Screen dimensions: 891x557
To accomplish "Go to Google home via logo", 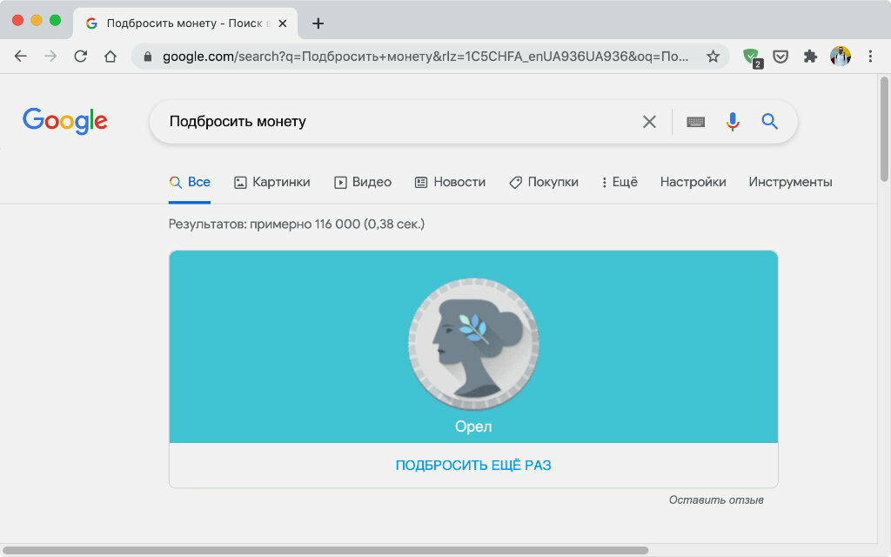I will tap(64, 120).
